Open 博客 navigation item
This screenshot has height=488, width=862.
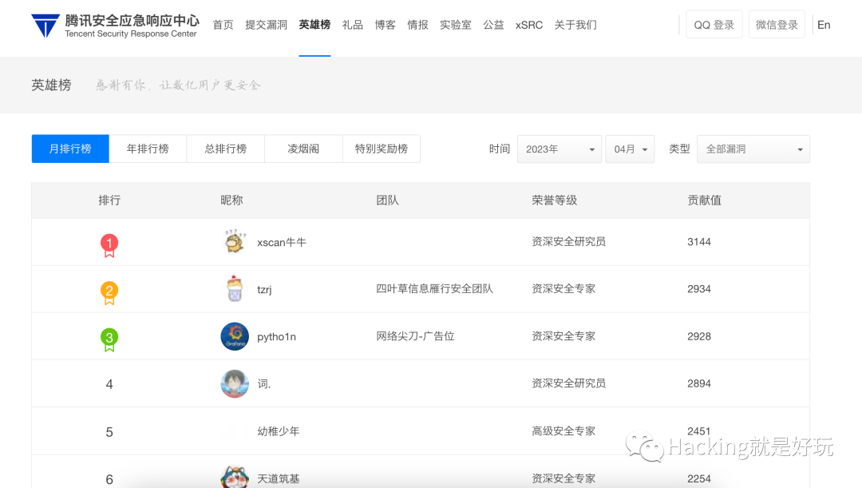pyautogui.click(x=385, y=25)
